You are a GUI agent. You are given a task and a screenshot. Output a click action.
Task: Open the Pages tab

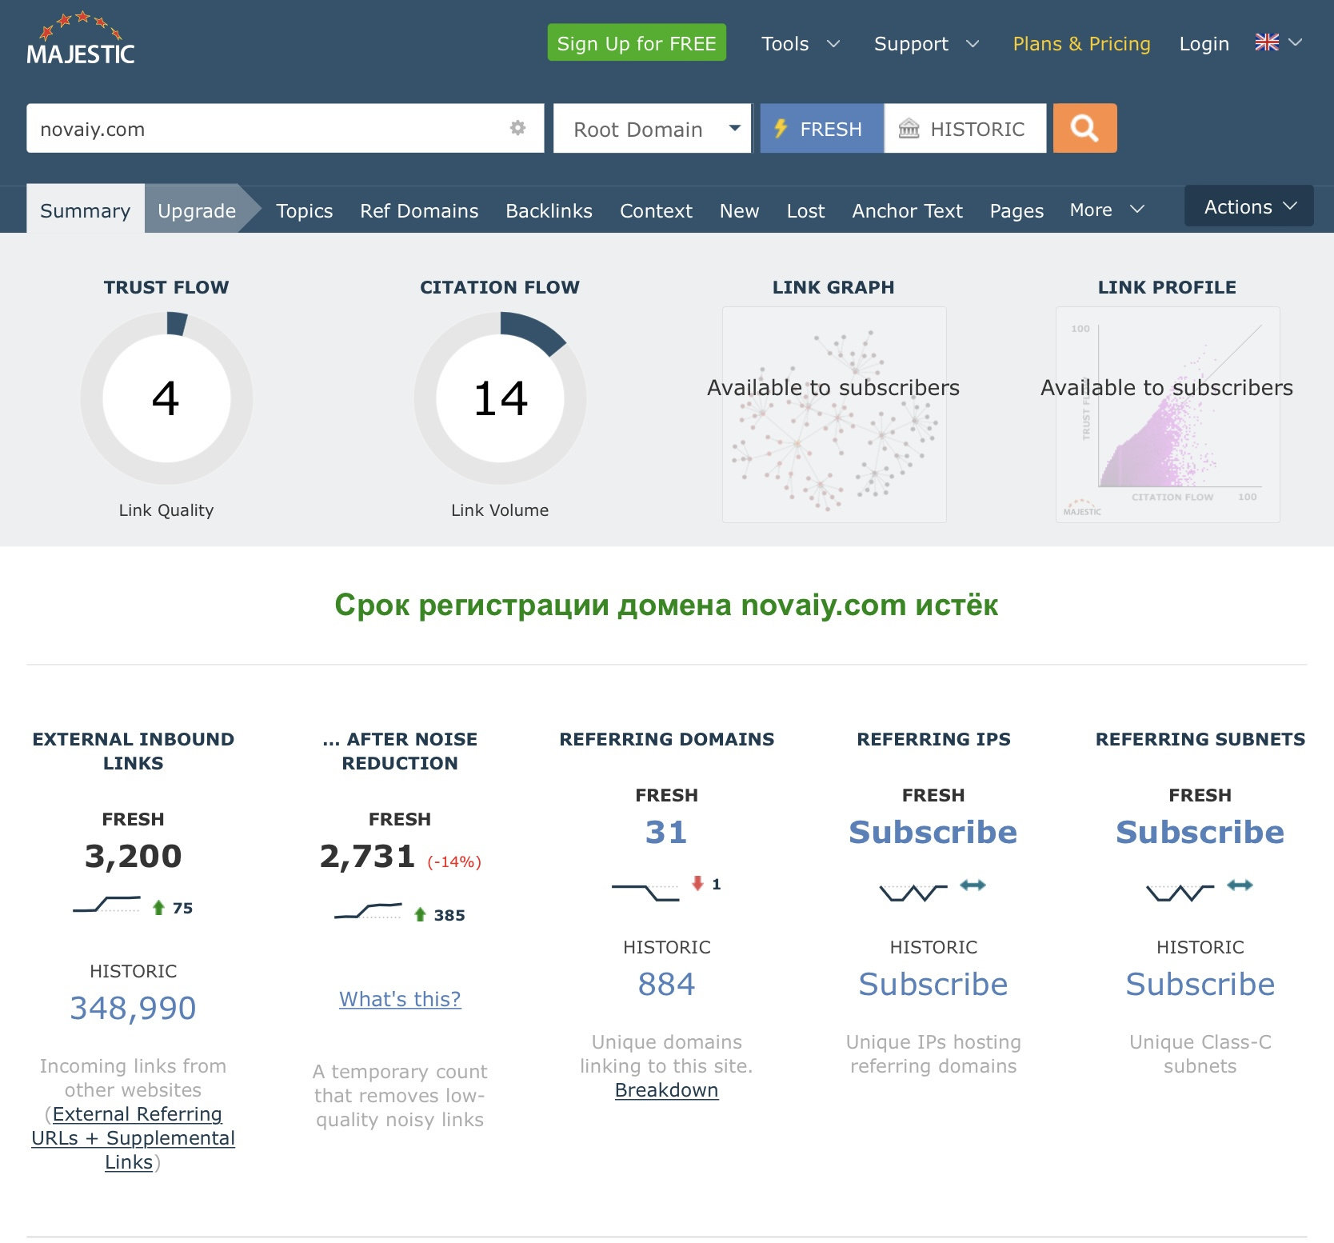(x=1016, y=210)
